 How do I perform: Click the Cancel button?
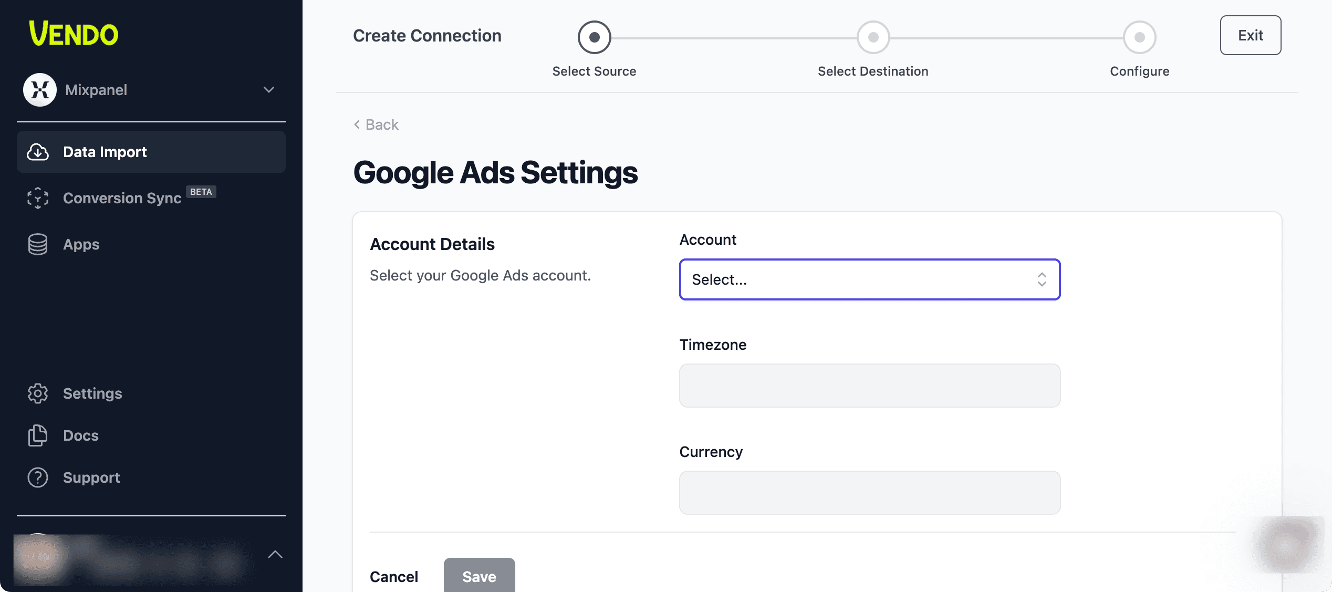[x=394, y=576]
